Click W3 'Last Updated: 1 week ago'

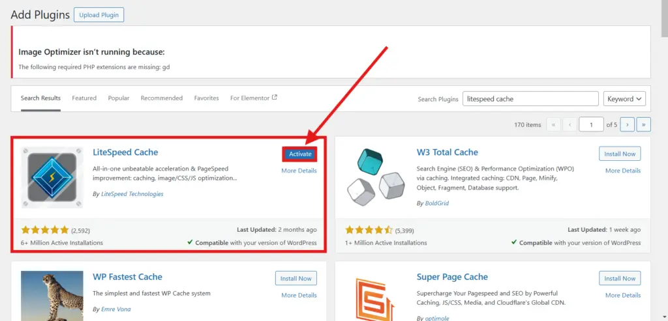604,230
